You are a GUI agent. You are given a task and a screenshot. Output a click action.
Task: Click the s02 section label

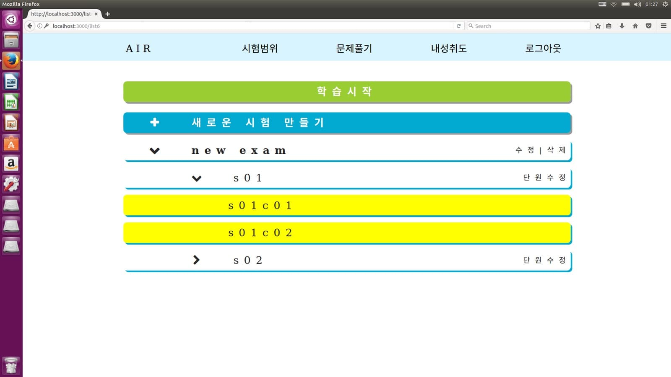pos(248,260)
